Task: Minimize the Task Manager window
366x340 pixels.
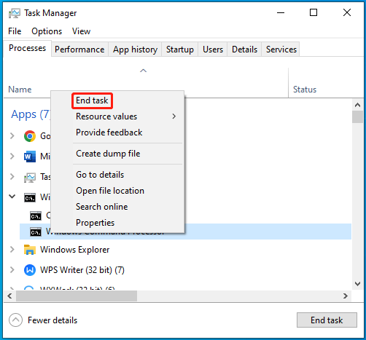Action: pos(281,12)
